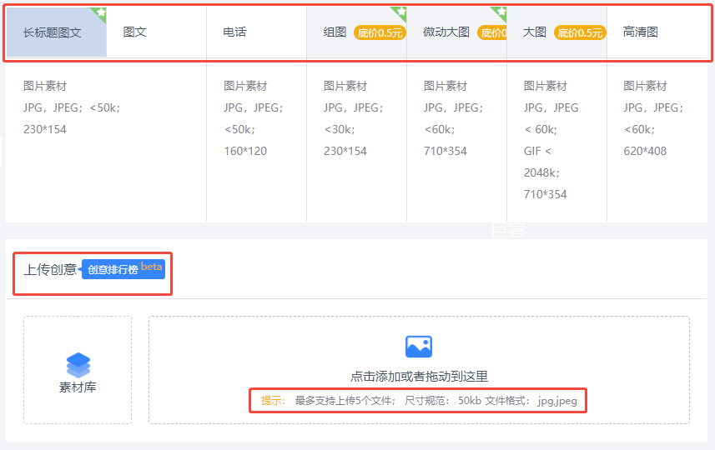Switch to the 图文 tab
The image size is (715, 450).
point(134,32)
